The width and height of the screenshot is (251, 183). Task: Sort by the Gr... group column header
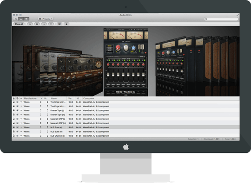pyautogui.click(x=46, y=98)
